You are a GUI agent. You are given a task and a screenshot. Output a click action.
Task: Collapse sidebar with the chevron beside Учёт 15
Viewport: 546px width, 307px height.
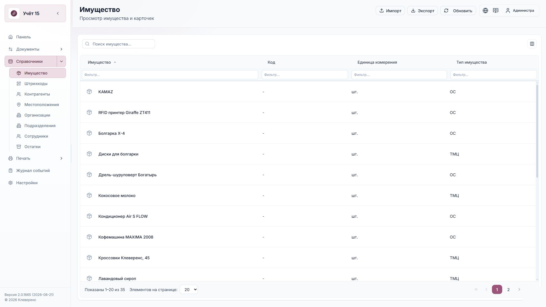click(58, 13)
